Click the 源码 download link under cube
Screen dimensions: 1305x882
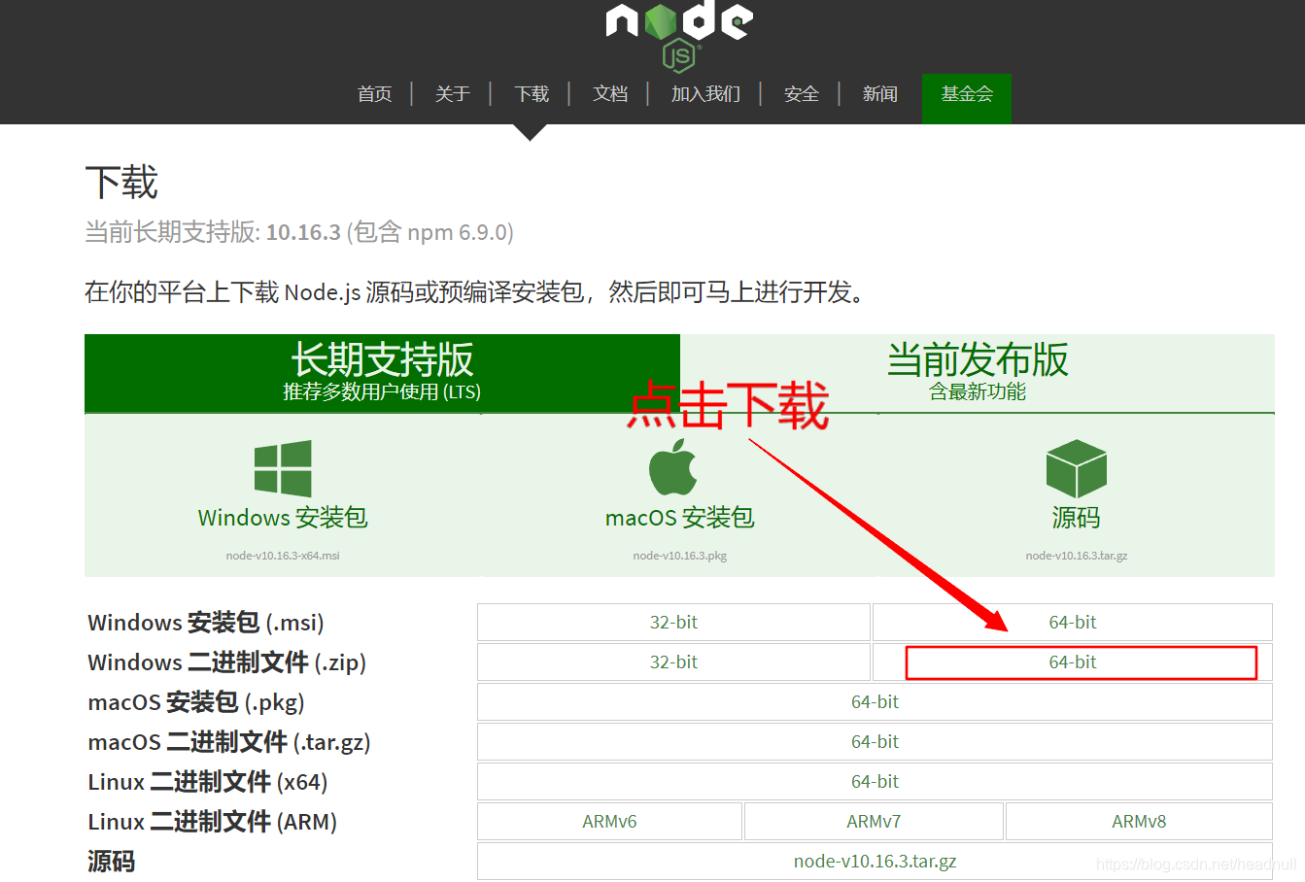click(1077, 518)
